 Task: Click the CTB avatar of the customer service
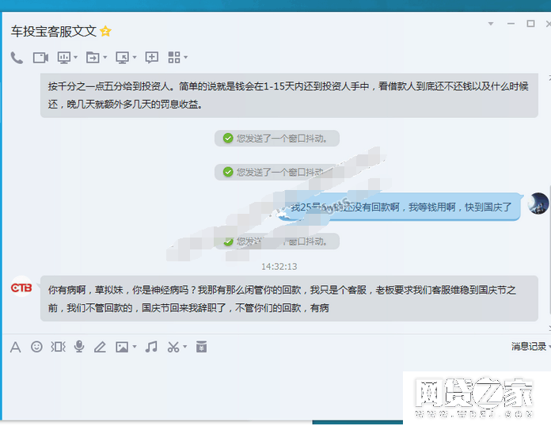click(21, 288)
